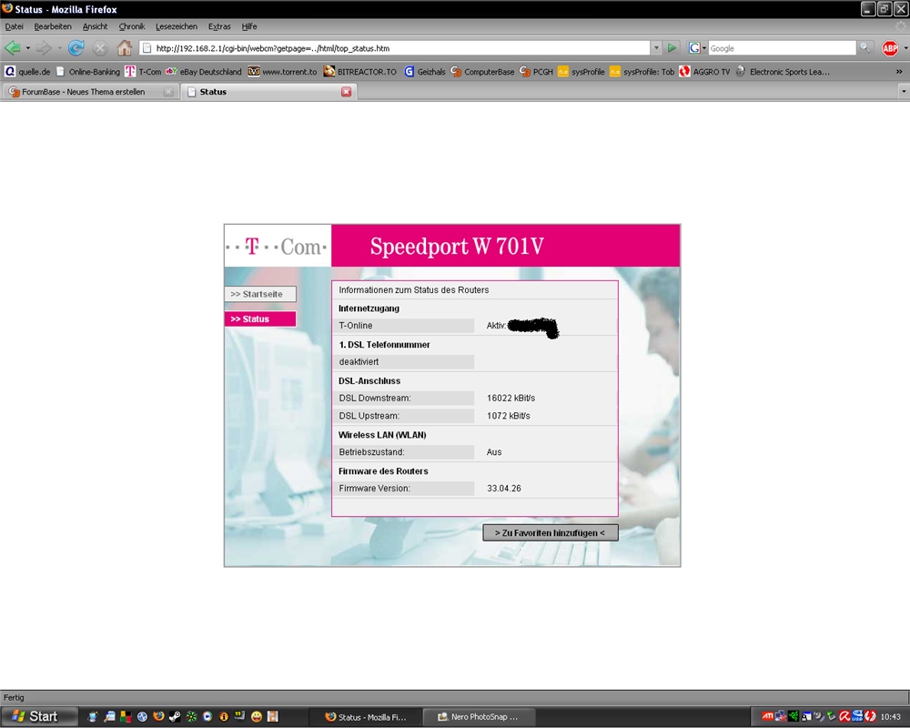Launch ICQ flower icon in quick launch
Viewport: 910px width, 728px height.
[191, 716]
